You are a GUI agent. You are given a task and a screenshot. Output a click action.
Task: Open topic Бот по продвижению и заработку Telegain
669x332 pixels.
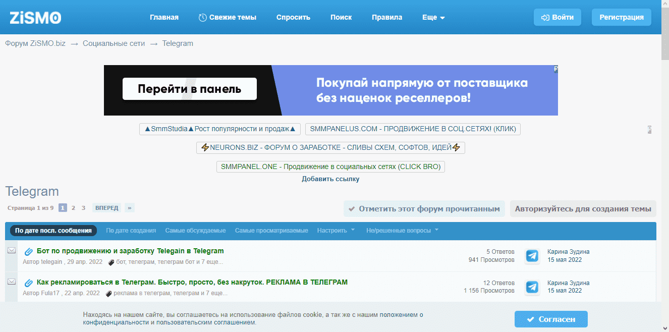[x=130, y=251]
